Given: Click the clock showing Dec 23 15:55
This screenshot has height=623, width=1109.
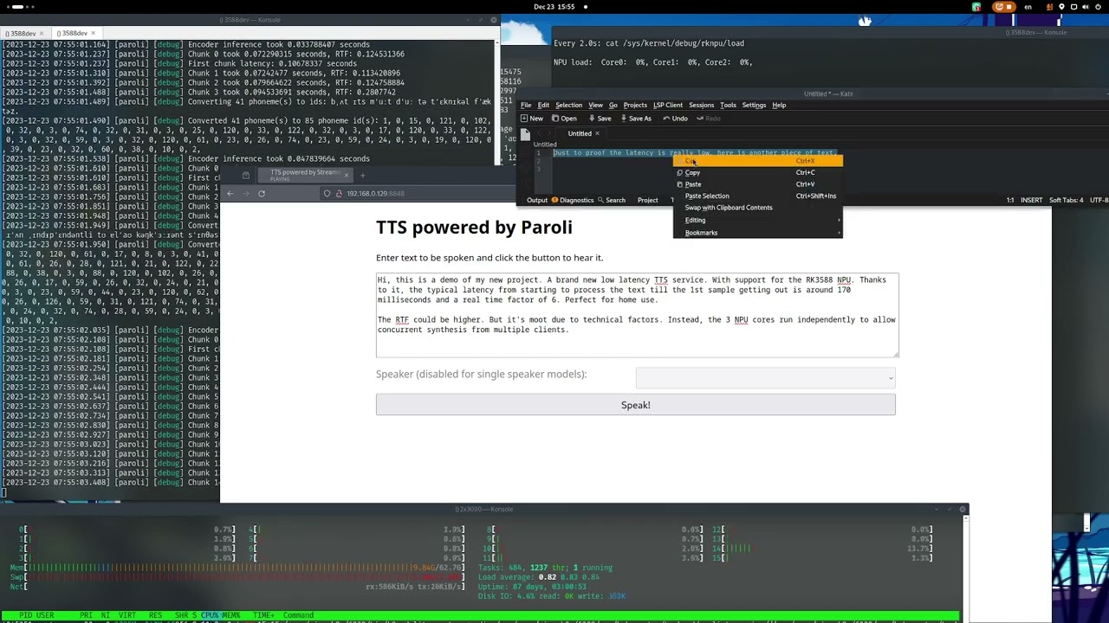Looking at the screenshot, I should click(554, 7).
